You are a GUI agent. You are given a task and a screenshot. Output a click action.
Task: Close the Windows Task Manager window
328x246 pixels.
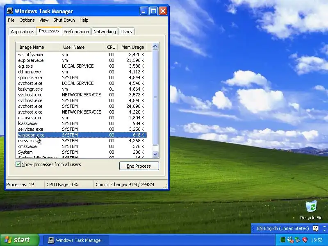[163, 11]
